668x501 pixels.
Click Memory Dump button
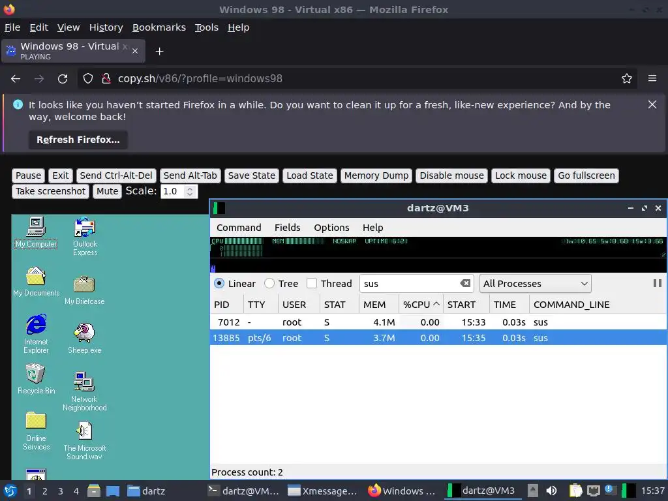[x=376, y=175]
